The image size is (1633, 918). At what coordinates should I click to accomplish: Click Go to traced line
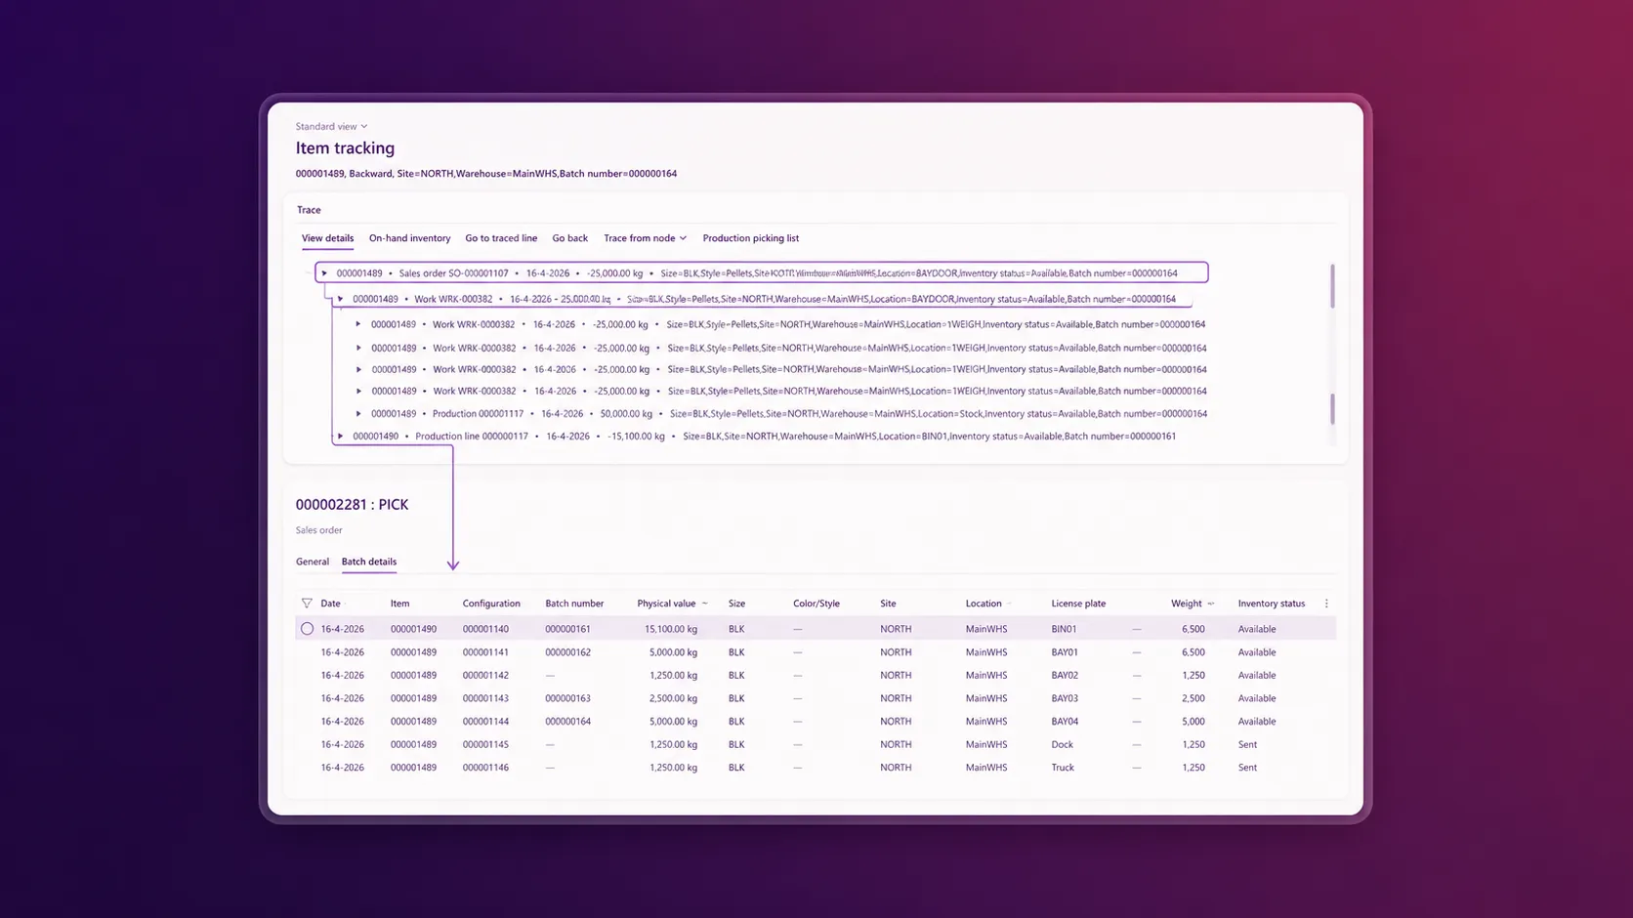tap(501, 238)
